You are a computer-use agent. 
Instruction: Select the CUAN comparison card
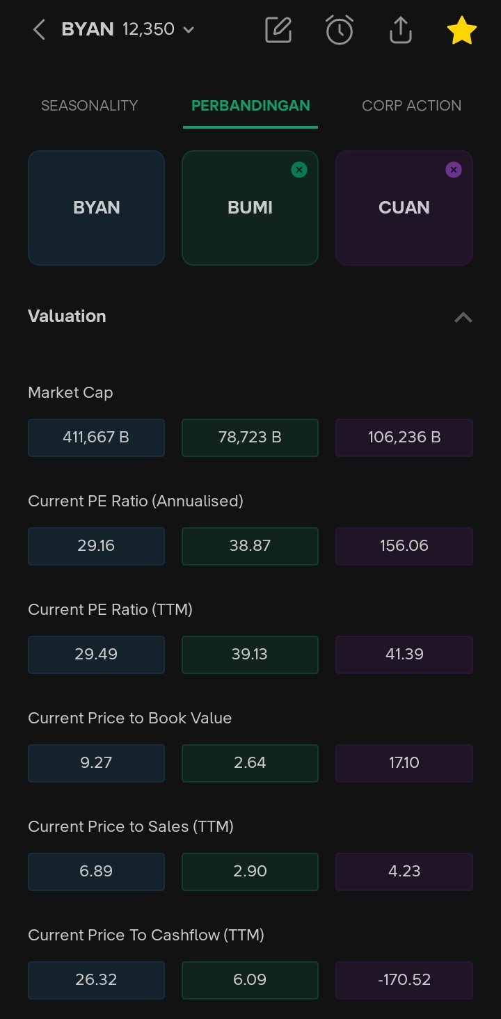click(404, 208)
